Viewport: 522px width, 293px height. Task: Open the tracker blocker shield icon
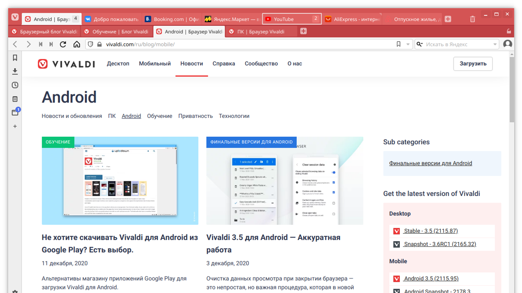(x=91, y=44)
